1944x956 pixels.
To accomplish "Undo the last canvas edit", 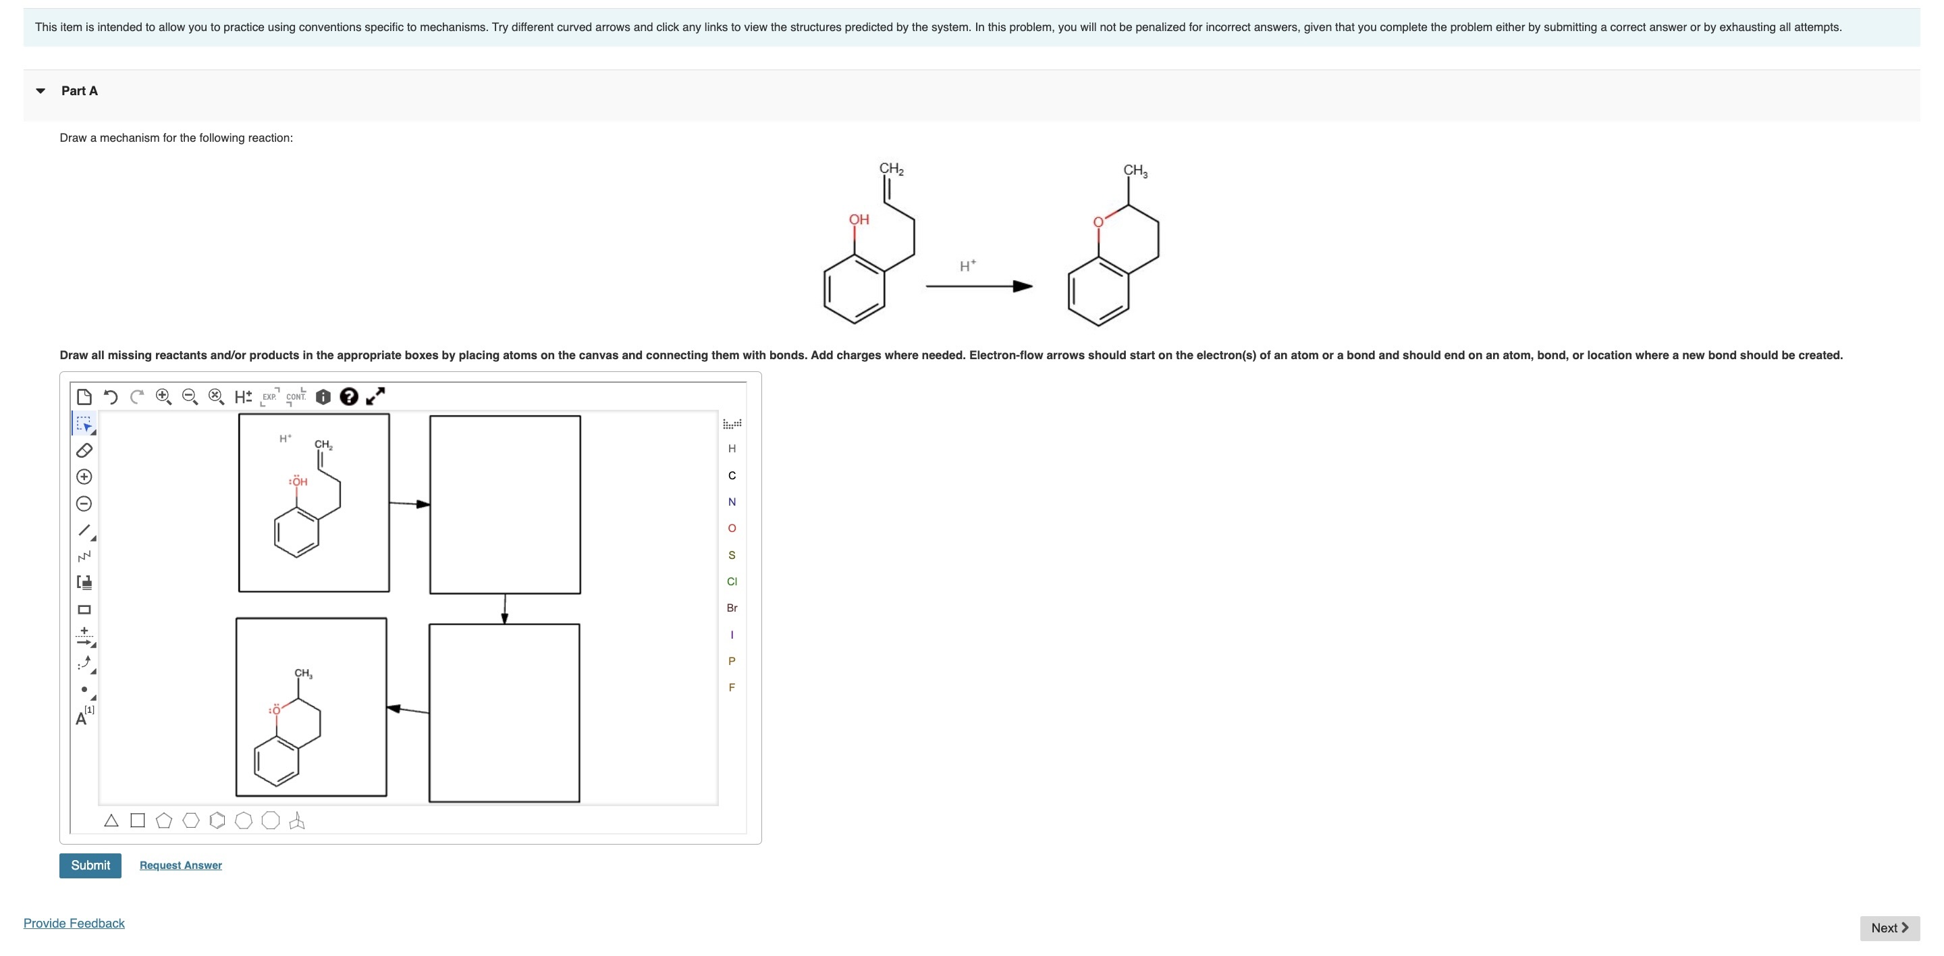I will [111, 397].
